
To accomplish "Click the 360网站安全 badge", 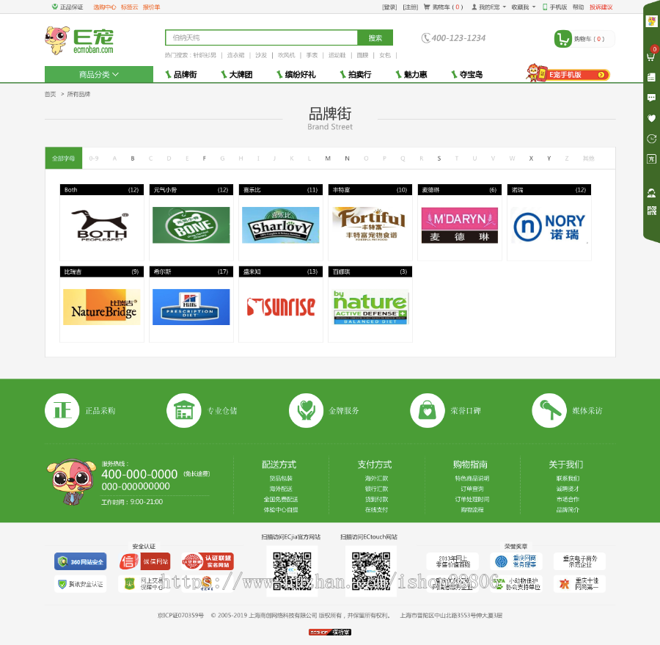I will (81, 561).
